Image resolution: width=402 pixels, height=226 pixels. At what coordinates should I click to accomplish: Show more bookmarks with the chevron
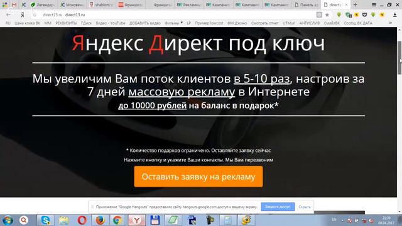[391, 23]
